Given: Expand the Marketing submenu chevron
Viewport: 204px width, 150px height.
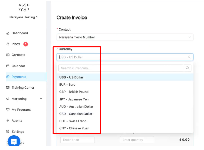Looking at the screenshot, I should (41, 99).
